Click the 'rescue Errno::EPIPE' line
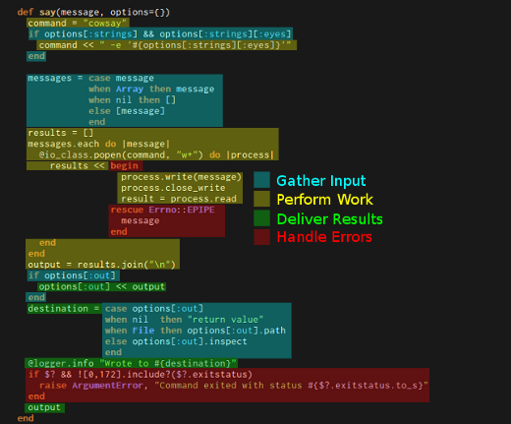511x424 pixels. (162, 210)
